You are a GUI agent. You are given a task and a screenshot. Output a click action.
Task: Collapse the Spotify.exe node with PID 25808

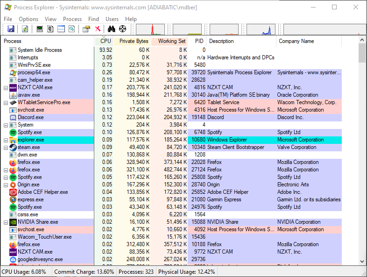coord(6,178)
